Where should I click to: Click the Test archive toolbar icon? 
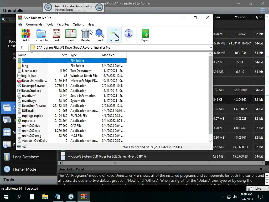pos(56,35)
